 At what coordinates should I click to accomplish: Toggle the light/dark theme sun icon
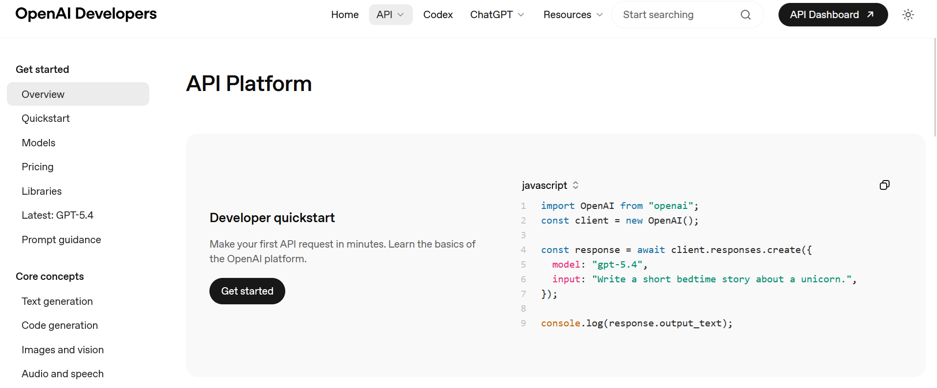[x=908, y=15]
